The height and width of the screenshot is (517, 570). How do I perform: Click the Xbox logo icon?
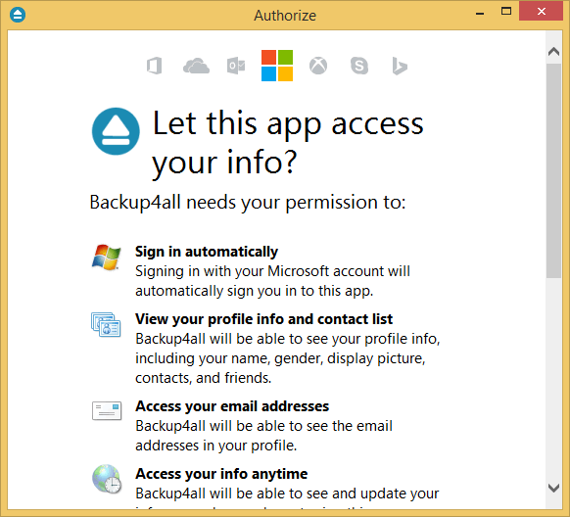coord(318,66)
